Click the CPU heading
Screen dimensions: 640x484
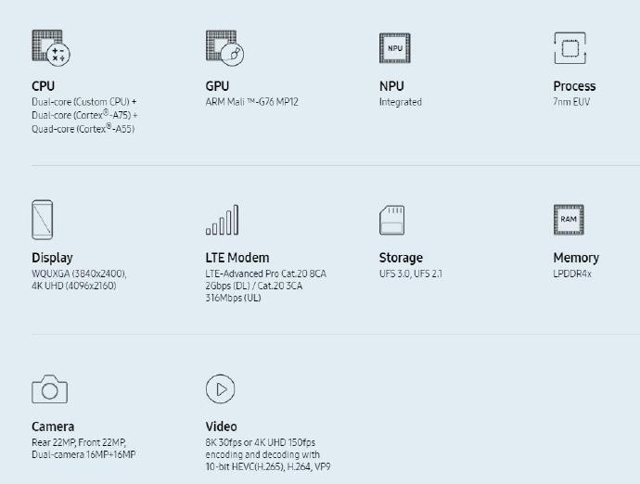pyautogui.click(x=44, y=86)
